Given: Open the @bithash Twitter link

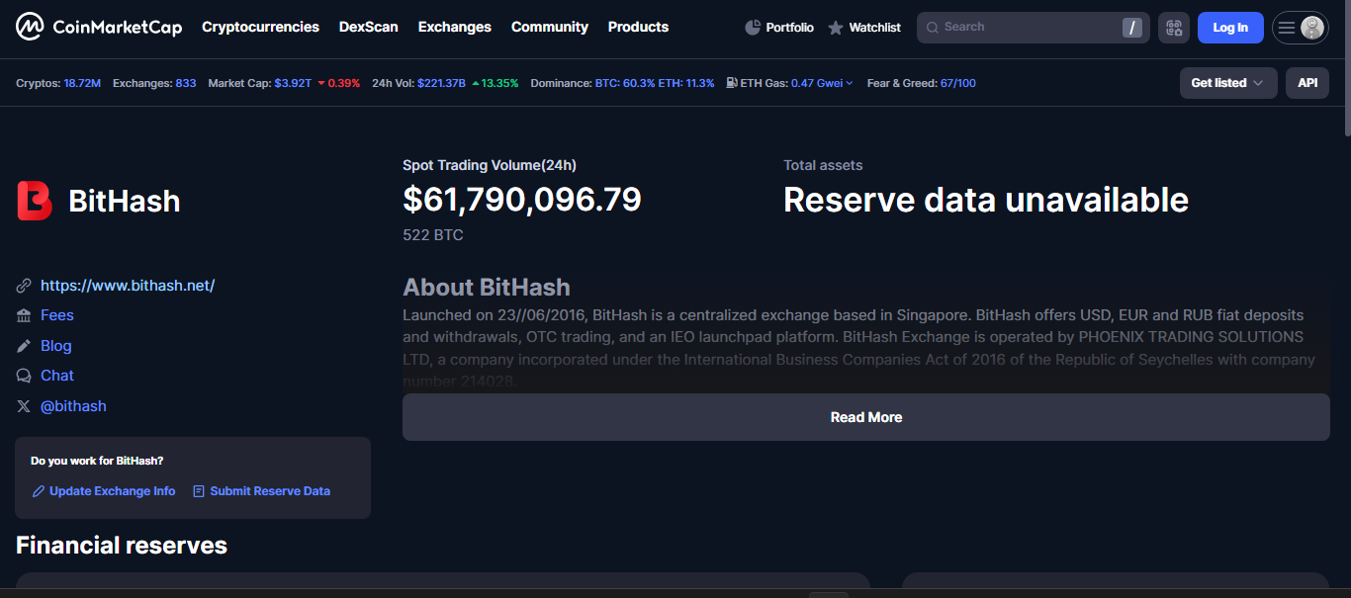Looking at the screenshot, I should 73,406.
